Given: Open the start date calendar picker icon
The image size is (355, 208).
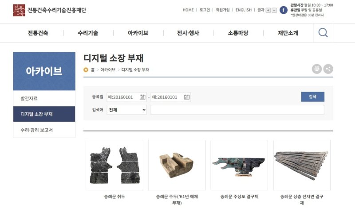Looking at the screenshot, I should (142, 97).
